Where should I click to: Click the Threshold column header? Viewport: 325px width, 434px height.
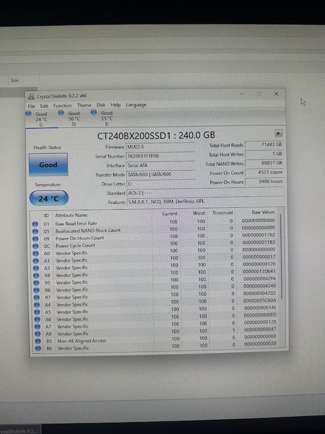(x=223, y=213)
